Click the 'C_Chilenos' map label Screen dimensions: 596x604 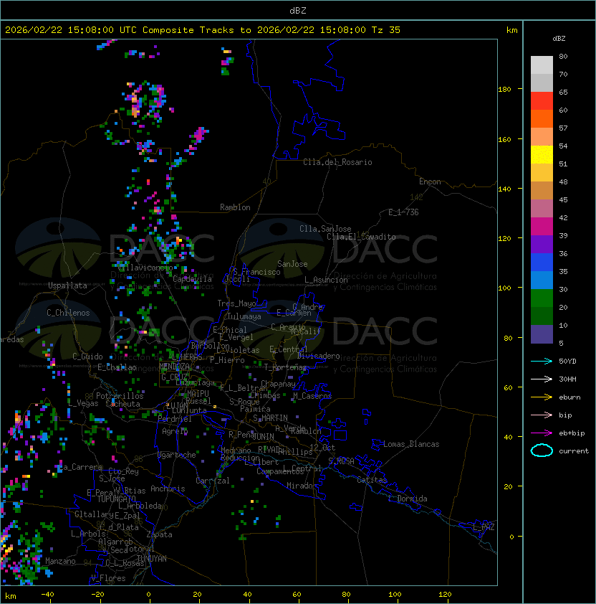(68, 313)
